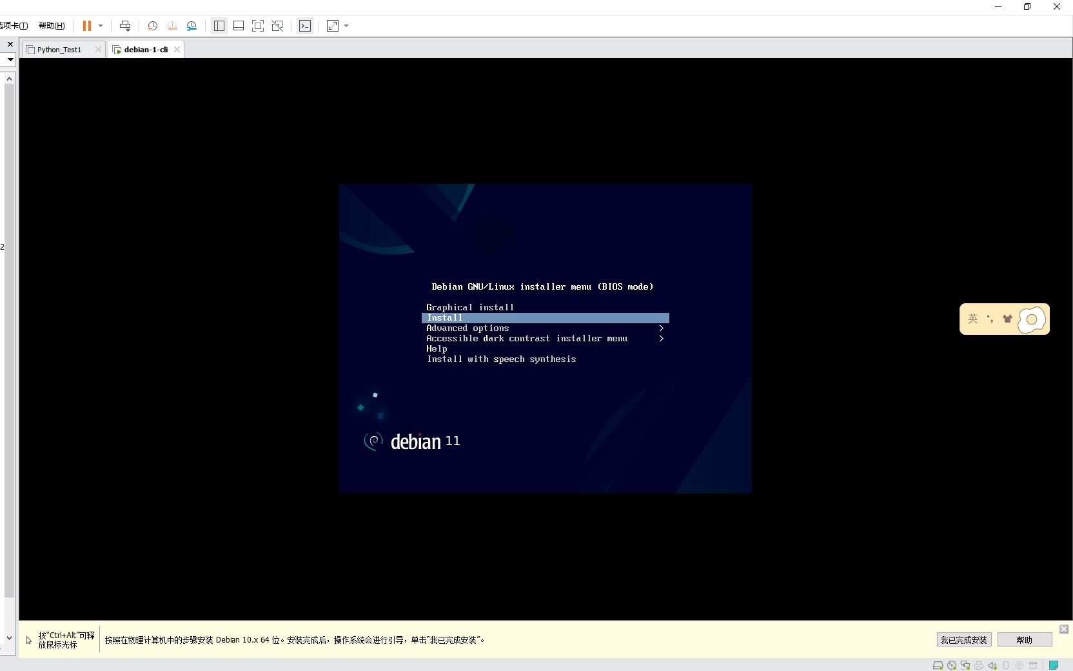The height and width of the screenshot is (671, 1073).
Task: Open the 帮助(H) menu
Action: click(52, 26)
